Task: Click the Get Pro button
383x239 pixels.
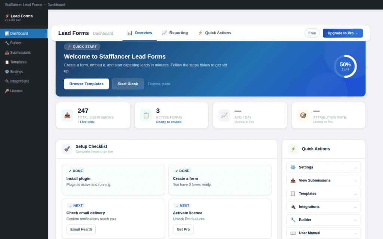Action: [x=183, y=229]
